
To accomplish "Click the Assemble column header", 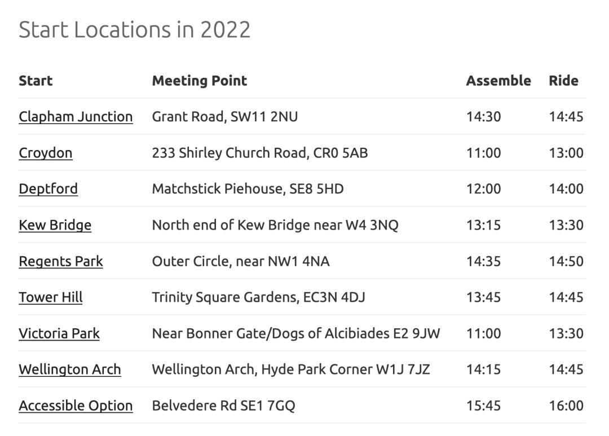I will pos(498,81).
